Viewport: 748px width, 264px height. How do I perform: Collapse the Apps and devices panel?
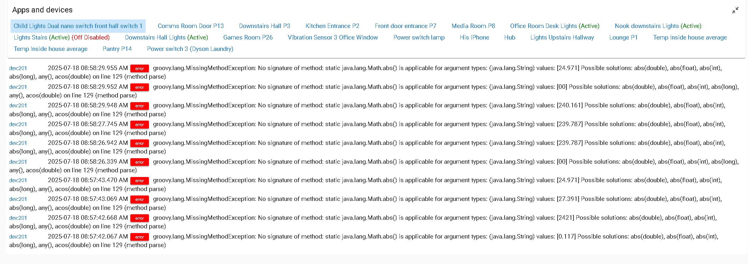[x=735, y=10]
